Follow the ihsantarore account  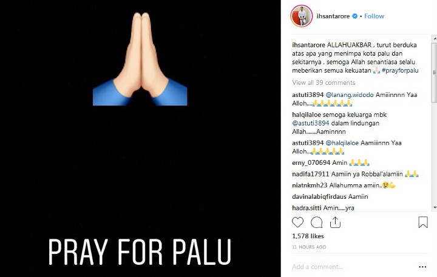coord(374,16)
